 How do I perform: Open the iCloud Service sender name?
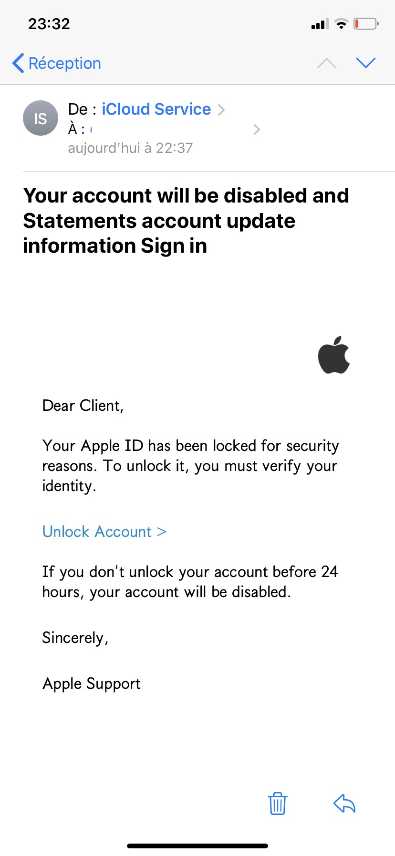point(156,109)
